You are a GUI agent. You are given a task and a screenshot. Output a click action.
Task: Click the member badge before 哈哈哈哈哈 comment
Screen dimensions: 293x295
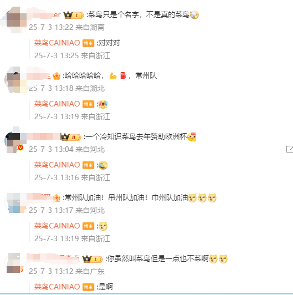coord(56,76)
